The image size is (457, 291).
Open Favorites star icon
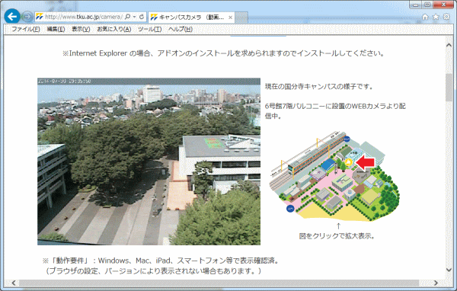point(436,17)
